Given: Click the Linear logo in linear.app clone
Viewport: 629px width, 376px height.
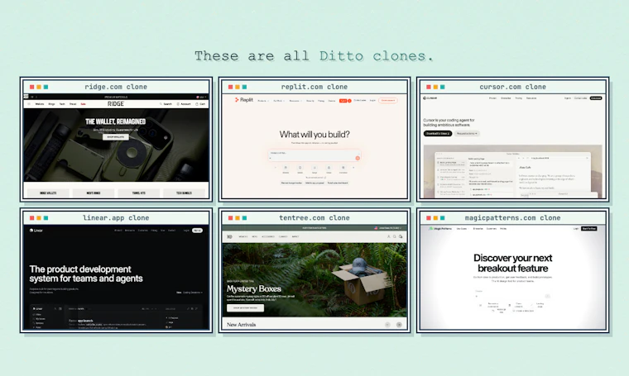Looking at the screenshot, I should pos(36,231).
